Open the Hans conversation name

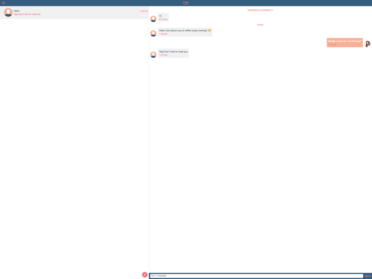point(16,11)
